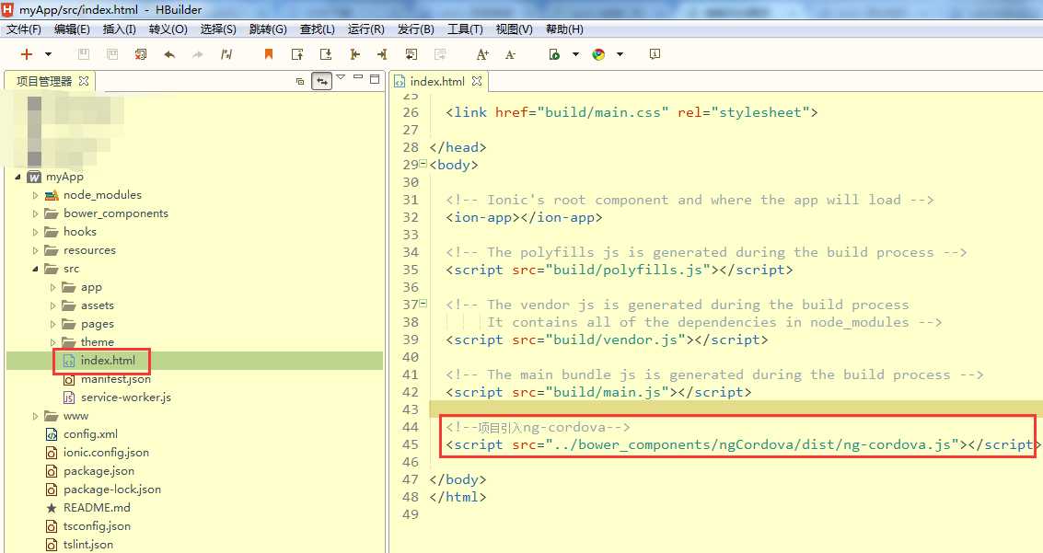Click the Close All editors icon

140,54
